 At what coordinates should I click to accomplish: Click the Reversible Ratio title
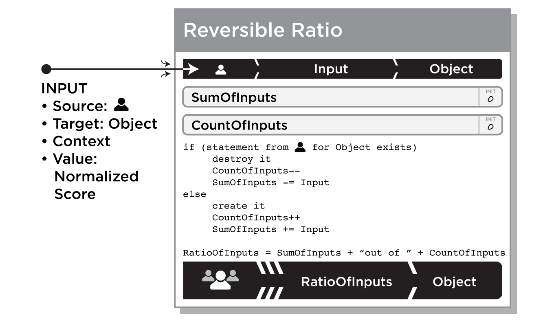tap(263, 31)
